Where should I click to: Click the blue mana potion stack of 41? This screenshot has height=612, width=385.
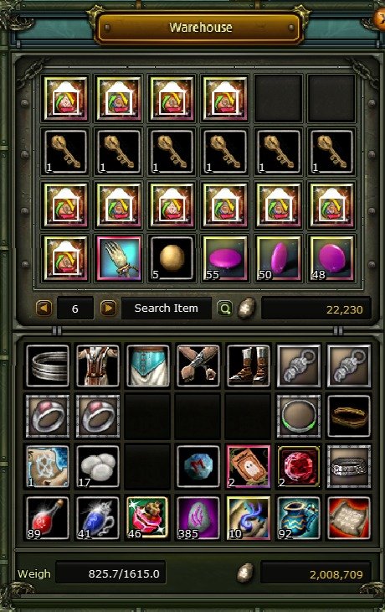click(98, 517)
